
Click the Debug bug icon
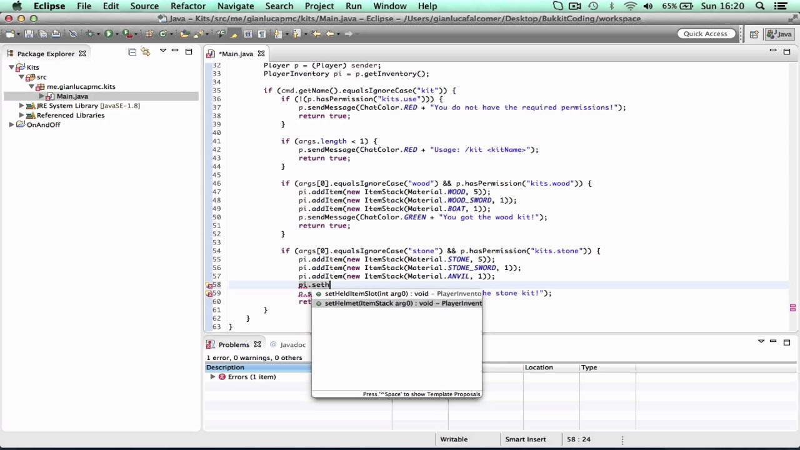[x=90, y=34]
